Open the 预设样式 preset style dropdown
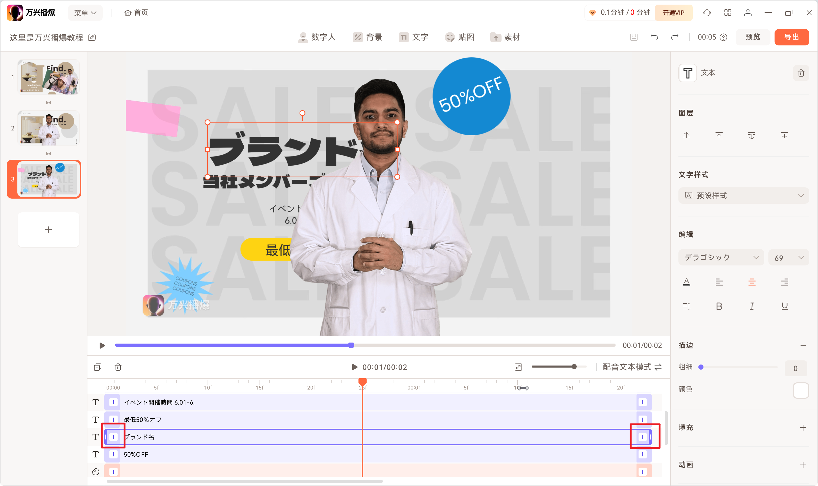 [x=744, y=196]
